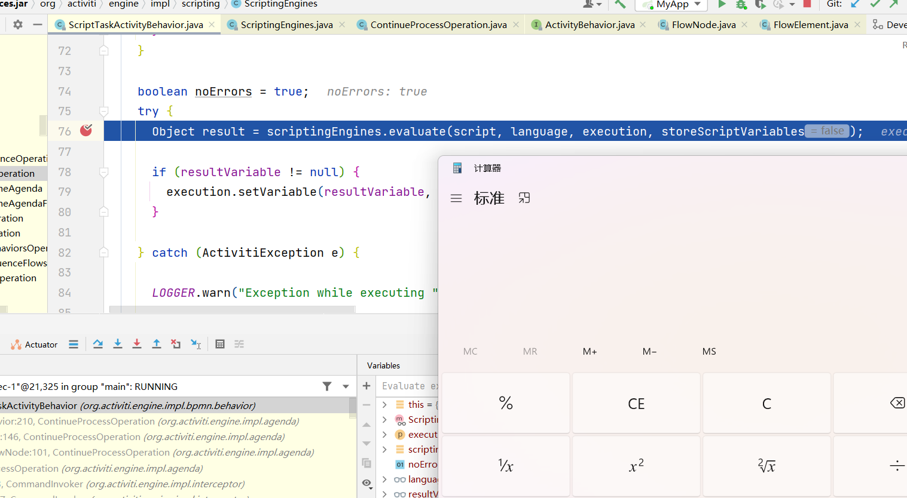The height and width of the screenshot is (498, 907).
Task: Click the Calculator M+ memory button
Action: pyautogui.click(x=590, y=352)
